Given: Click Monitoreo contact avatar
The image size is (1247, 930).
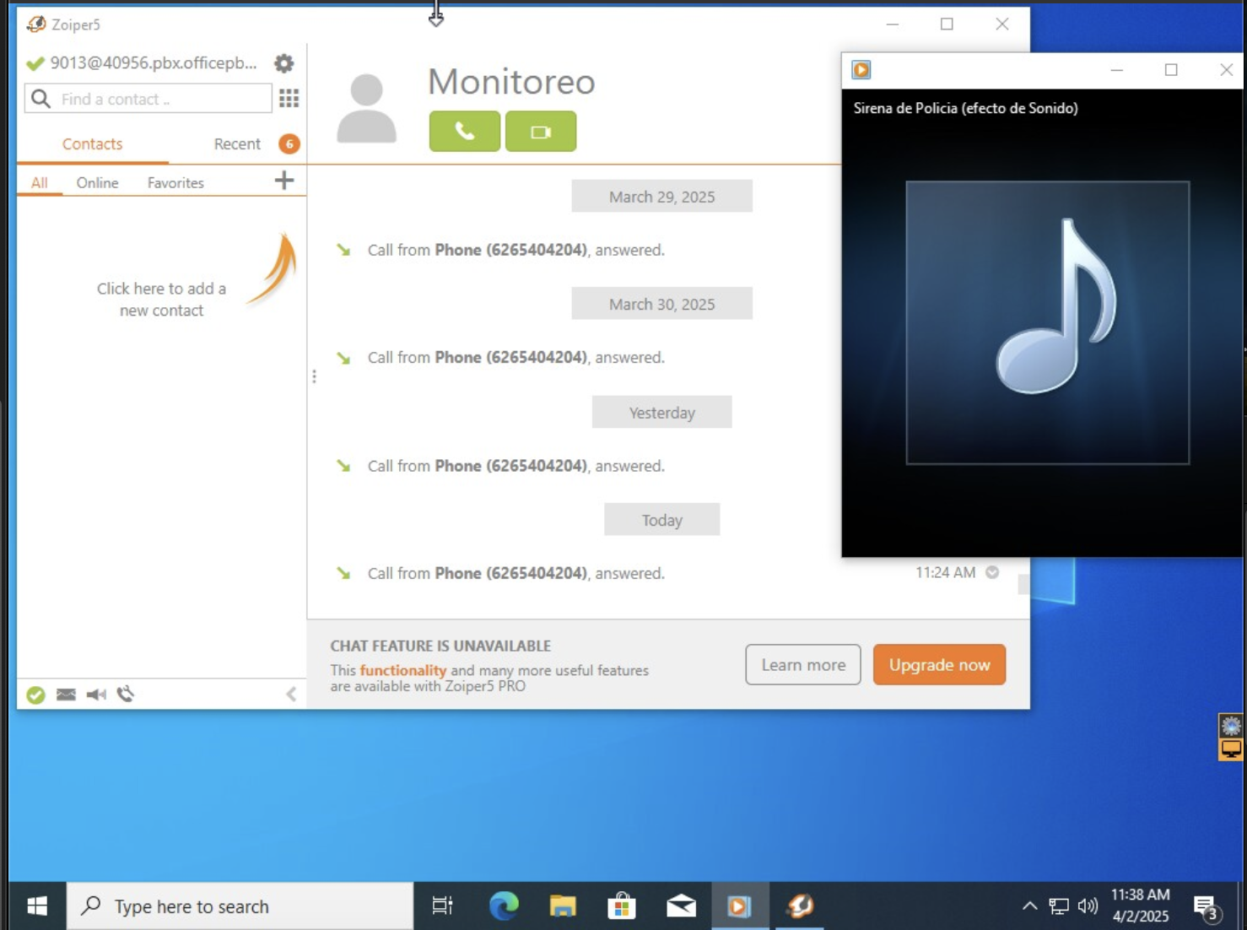Looking at the screenshot, I should point(366,109).
